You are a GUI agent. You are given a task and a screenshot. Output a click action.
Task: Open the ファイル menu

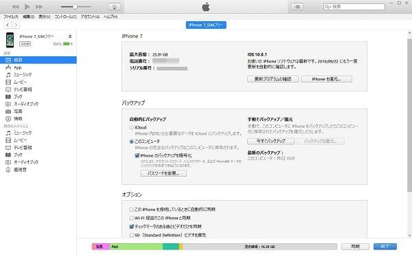click(11, 16)
